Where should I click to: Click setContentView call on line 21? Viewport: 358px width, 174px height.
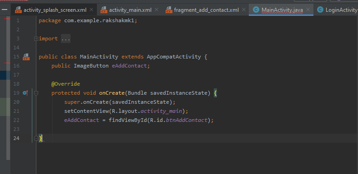(x=86, y=111)
